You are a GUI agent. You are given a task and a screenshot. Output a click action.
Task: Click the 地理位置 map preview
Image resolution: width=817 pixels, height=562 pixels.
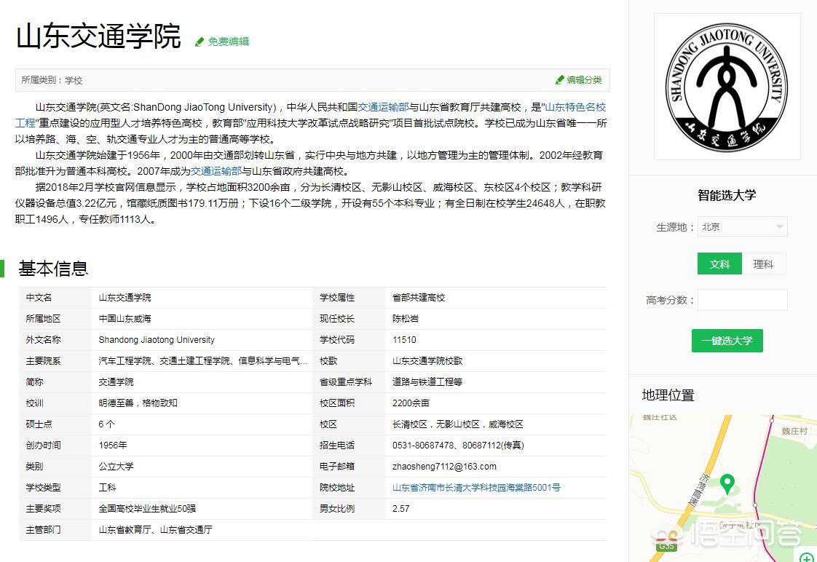(723, 488)
